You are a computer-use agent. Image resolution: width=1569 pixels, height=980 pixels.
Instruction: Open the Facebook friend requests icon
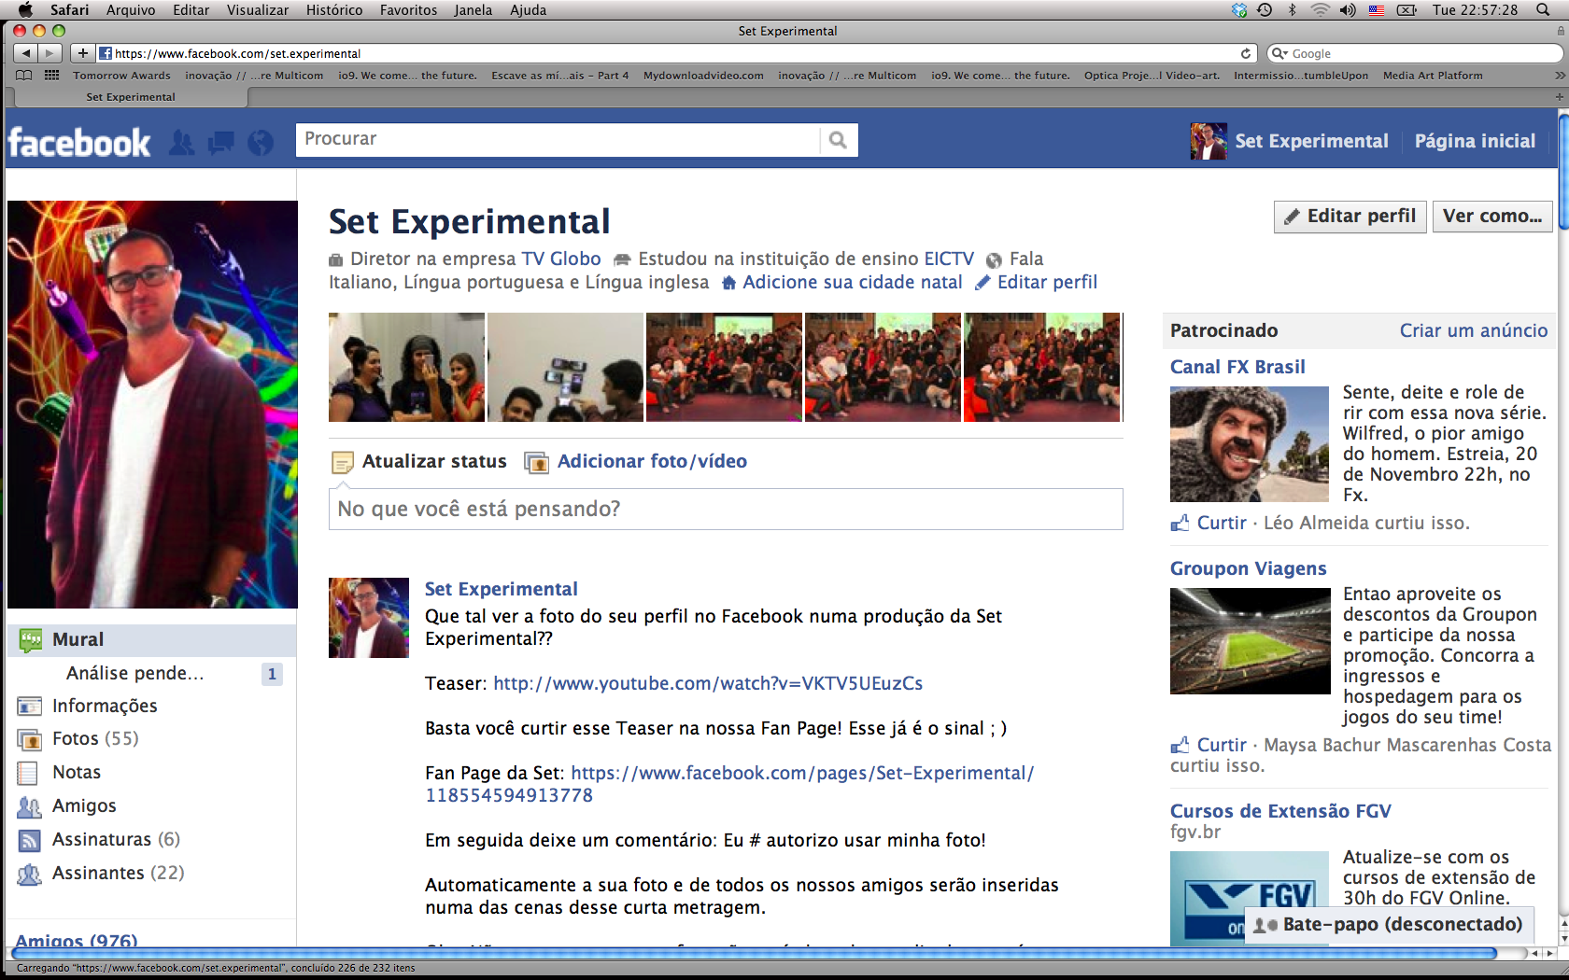coord(182,143)
